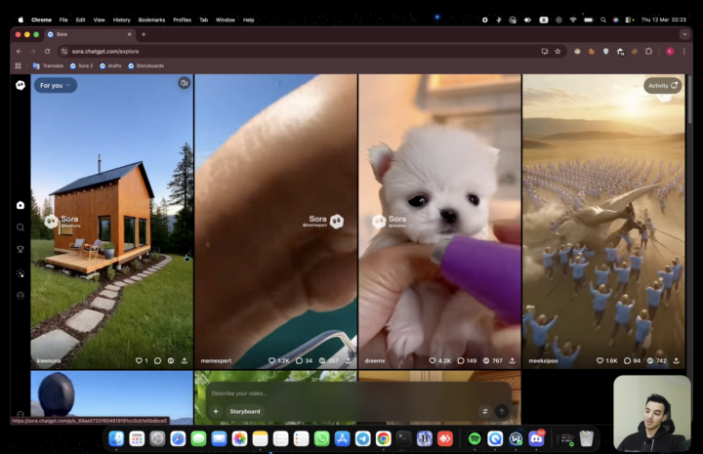Open the sparkle dots sidebar icon

pyautogui.click(x=21, y=273)
